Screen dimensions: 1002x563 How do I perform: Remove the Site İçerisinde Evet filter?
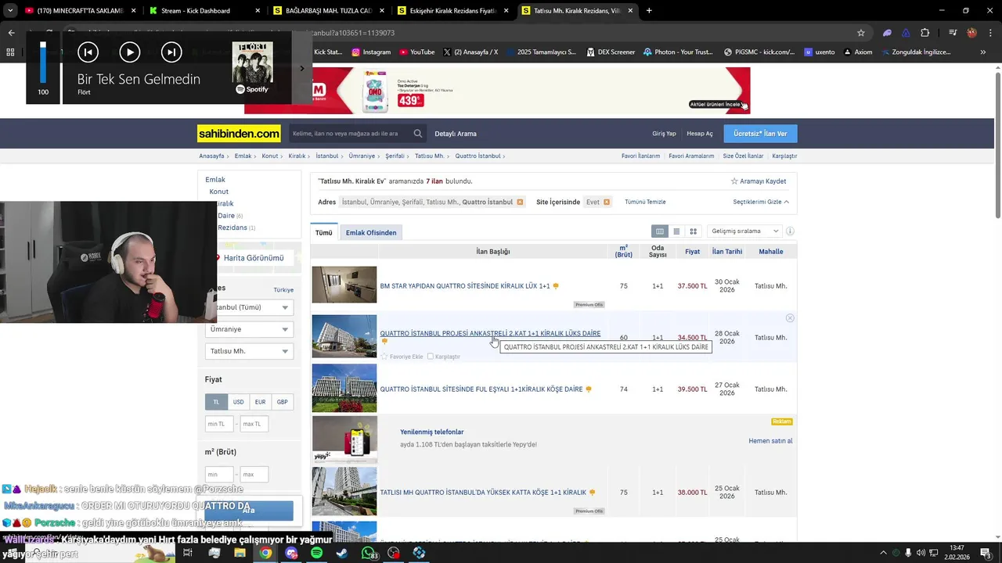click(607, 202)
